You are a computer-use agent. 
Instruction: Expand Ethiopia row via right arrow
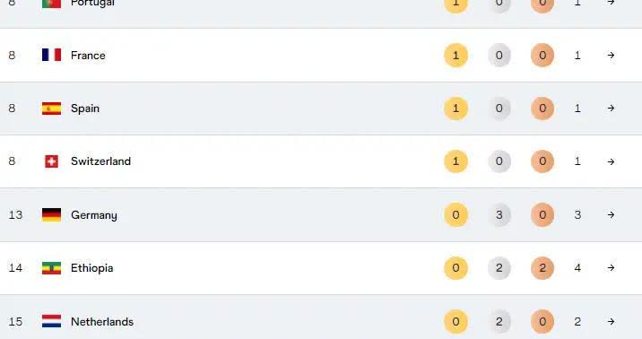coord(611,268)
